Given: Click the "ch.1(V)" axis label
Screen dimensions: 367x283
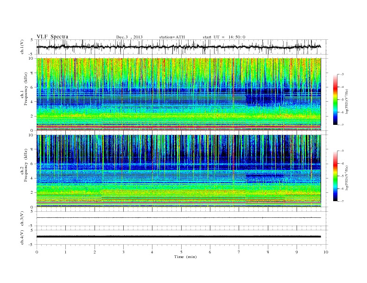Looking at the screenshot, I should tap(22, 48).
